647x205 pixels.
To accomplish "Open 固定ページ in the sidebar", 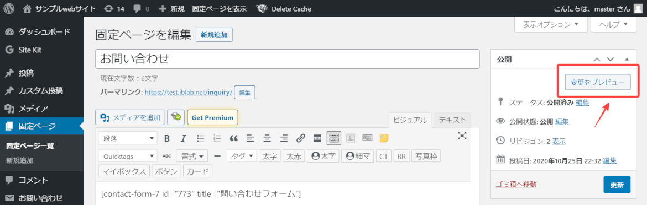I will pos(41,126).
